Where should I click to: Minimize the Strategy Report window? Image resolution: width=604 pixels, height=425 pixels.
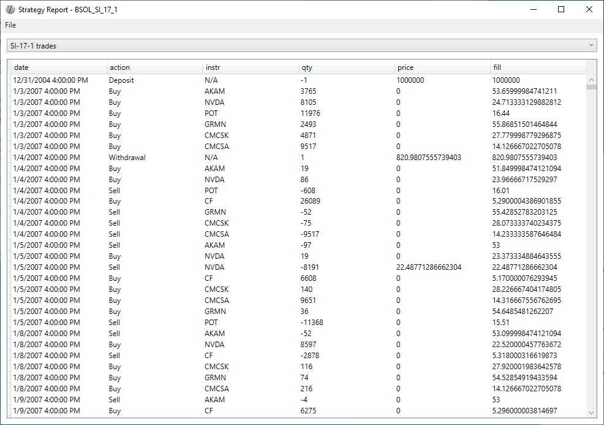[x=534, y=10]
